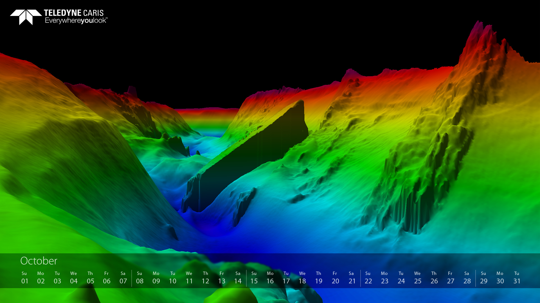Select calendar date 22
Viewport: 540px width, 303px height.
point(368,281)
